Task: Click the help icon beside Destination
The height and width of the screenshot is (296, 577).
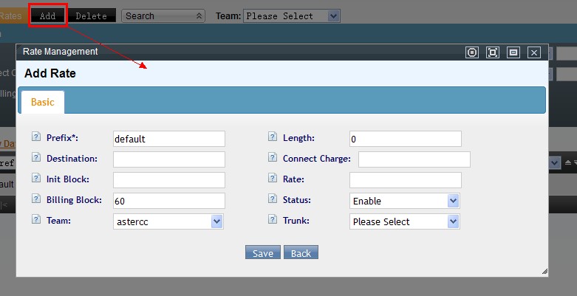Action: point(35,158)
